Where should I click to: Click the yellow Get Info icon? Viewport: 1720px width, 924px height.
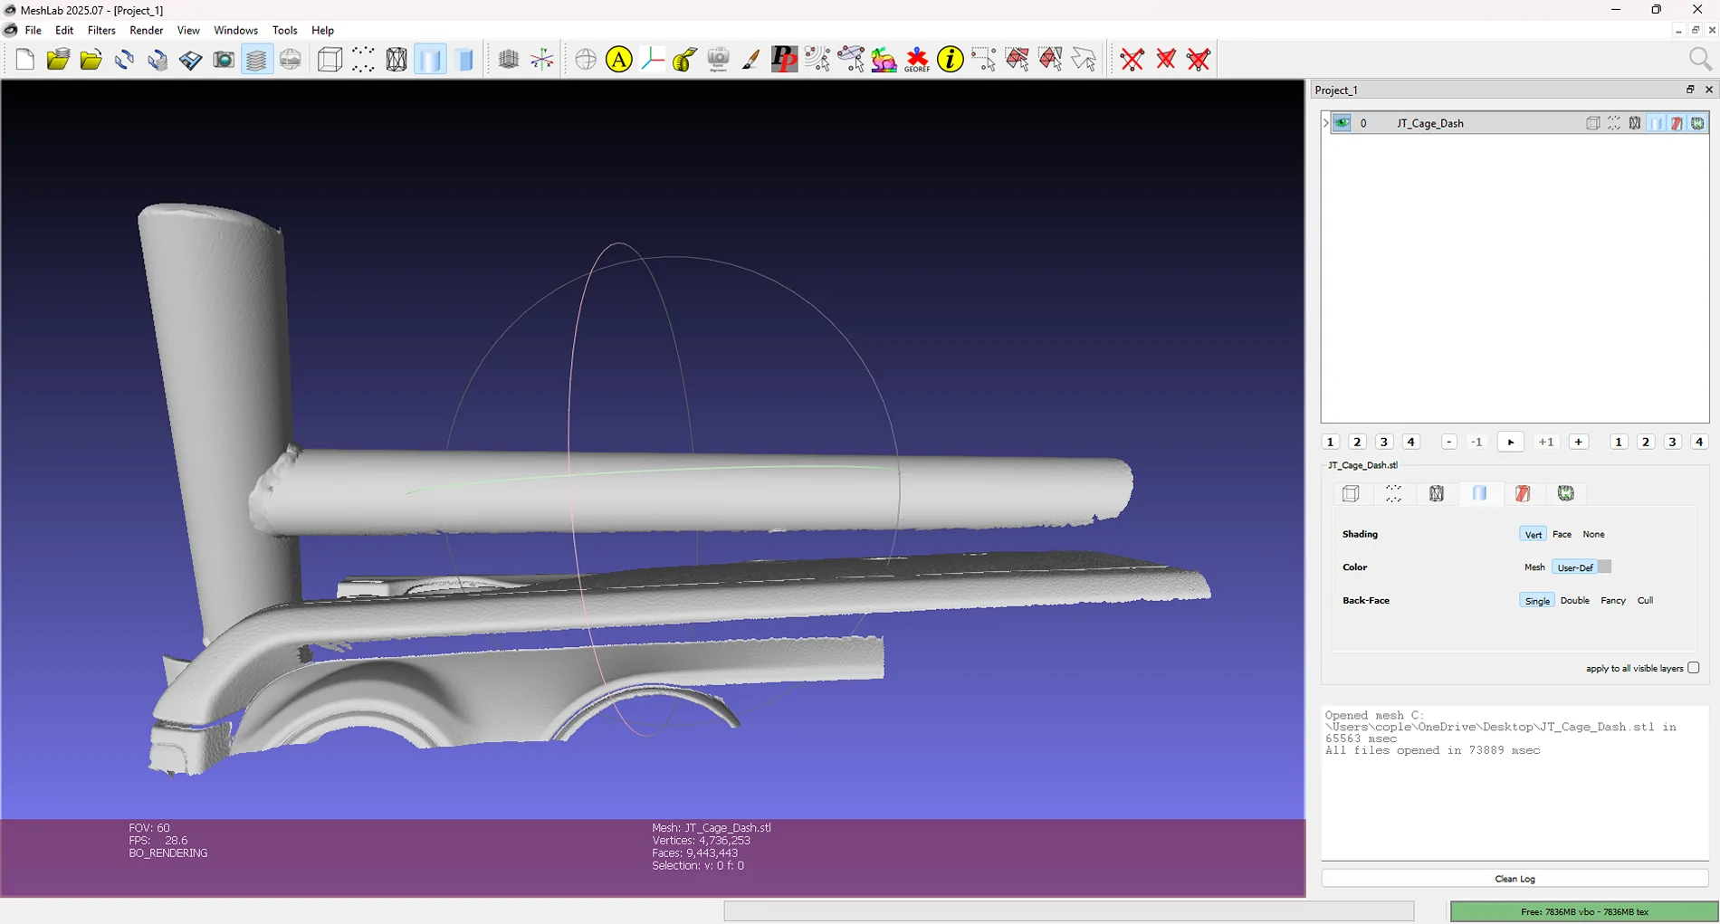pos(951,60)
